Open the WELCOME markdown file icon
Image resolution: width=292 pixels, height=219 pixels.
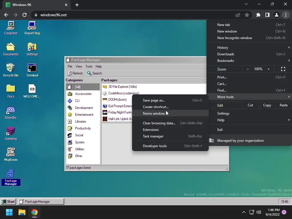tap(32, 91)
